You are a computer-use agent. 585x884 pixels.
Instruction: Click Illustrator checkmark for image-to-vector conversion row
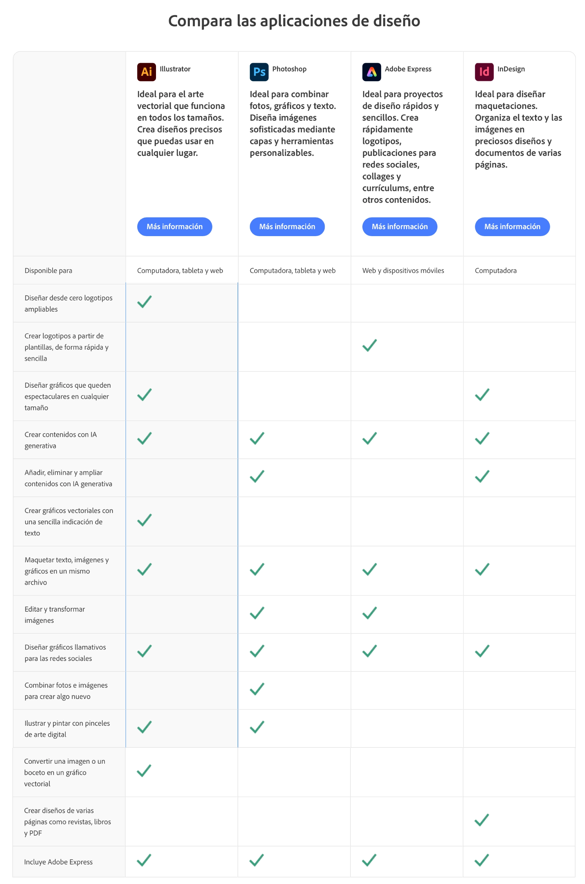coord(144,770)
